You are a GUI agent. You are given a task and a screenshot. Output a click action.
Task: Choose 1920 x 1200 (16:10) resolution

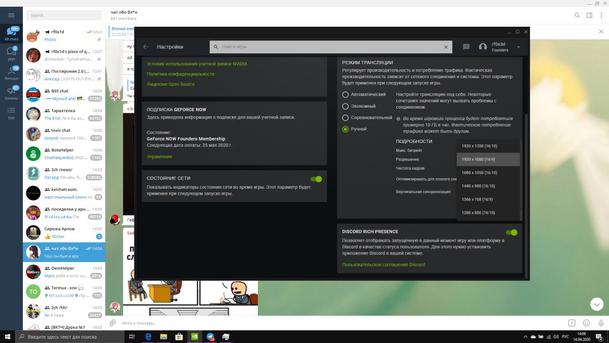(488, 146)
